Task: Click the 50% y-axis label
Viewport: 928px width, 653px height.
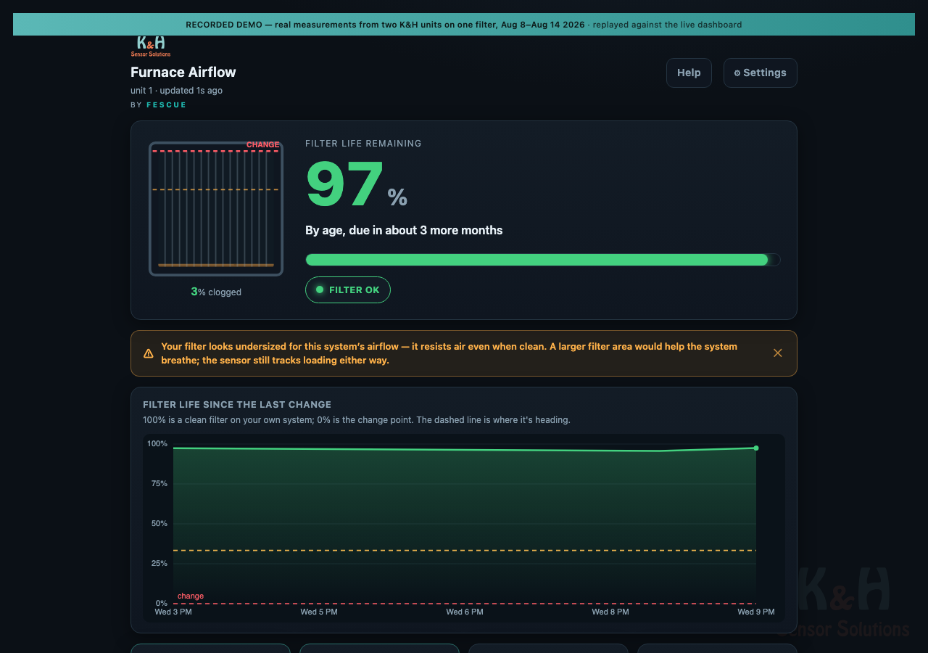Action: point(159,523)
